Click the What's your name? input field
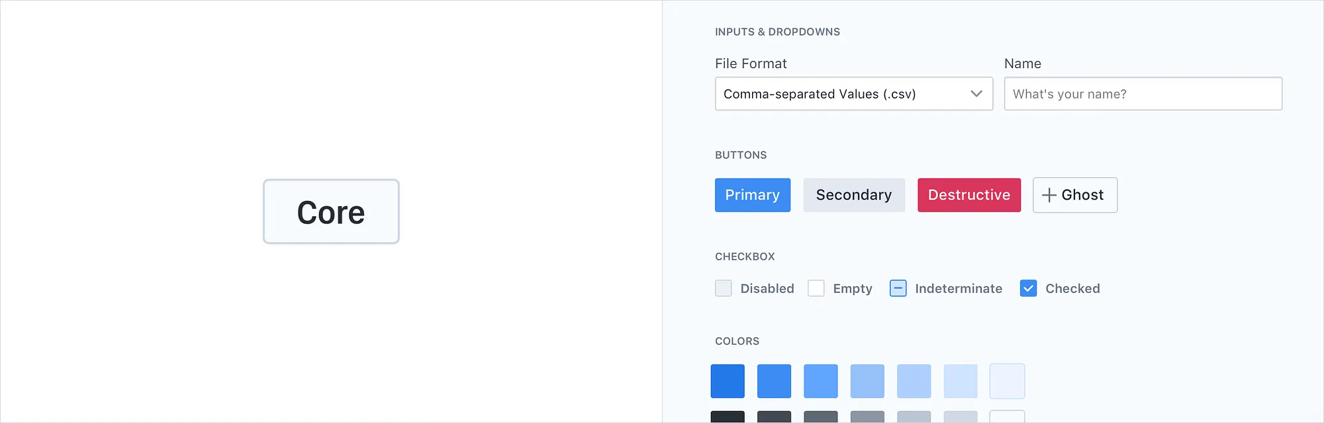 point(1143,94)
